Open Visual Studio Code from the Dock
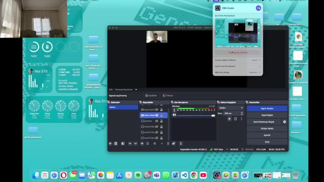This screenshot has width=324, height=182. click(x=184, y=175)
